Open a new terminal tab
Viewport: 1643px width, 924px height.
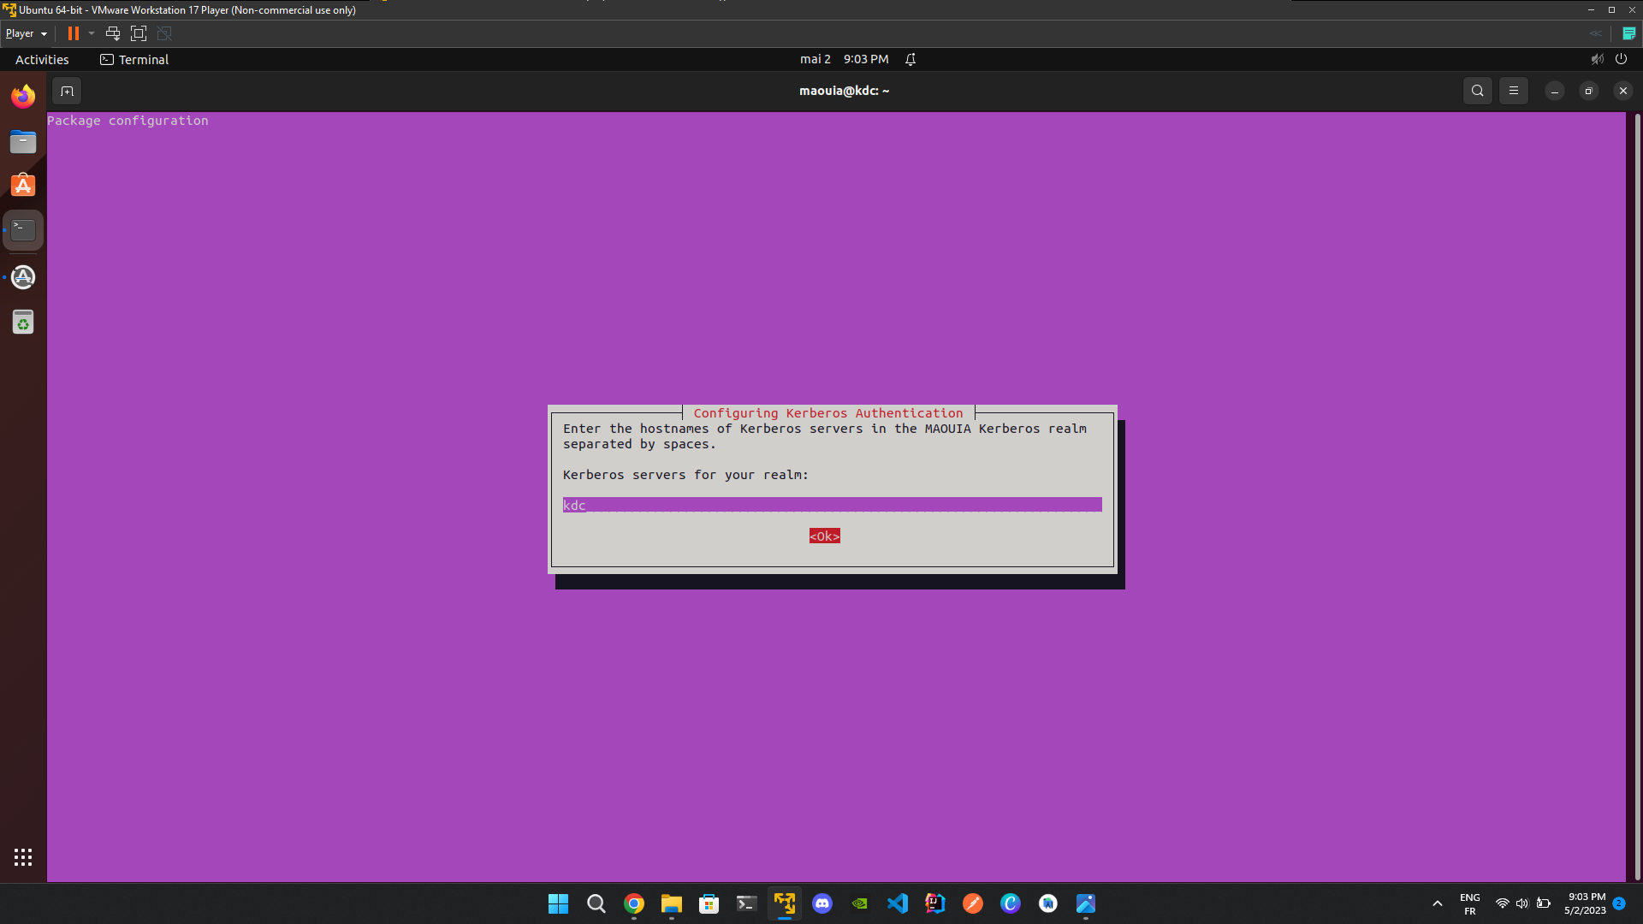(67, 91)
